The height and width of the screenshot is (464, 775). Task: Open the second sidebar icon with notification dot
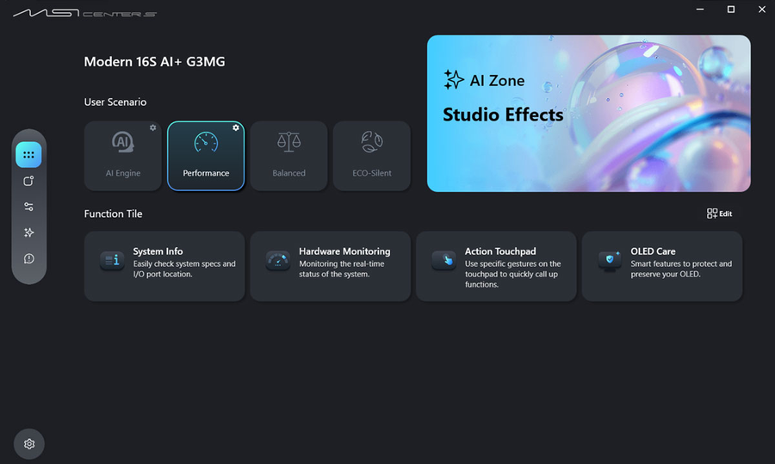click(28, 181)
